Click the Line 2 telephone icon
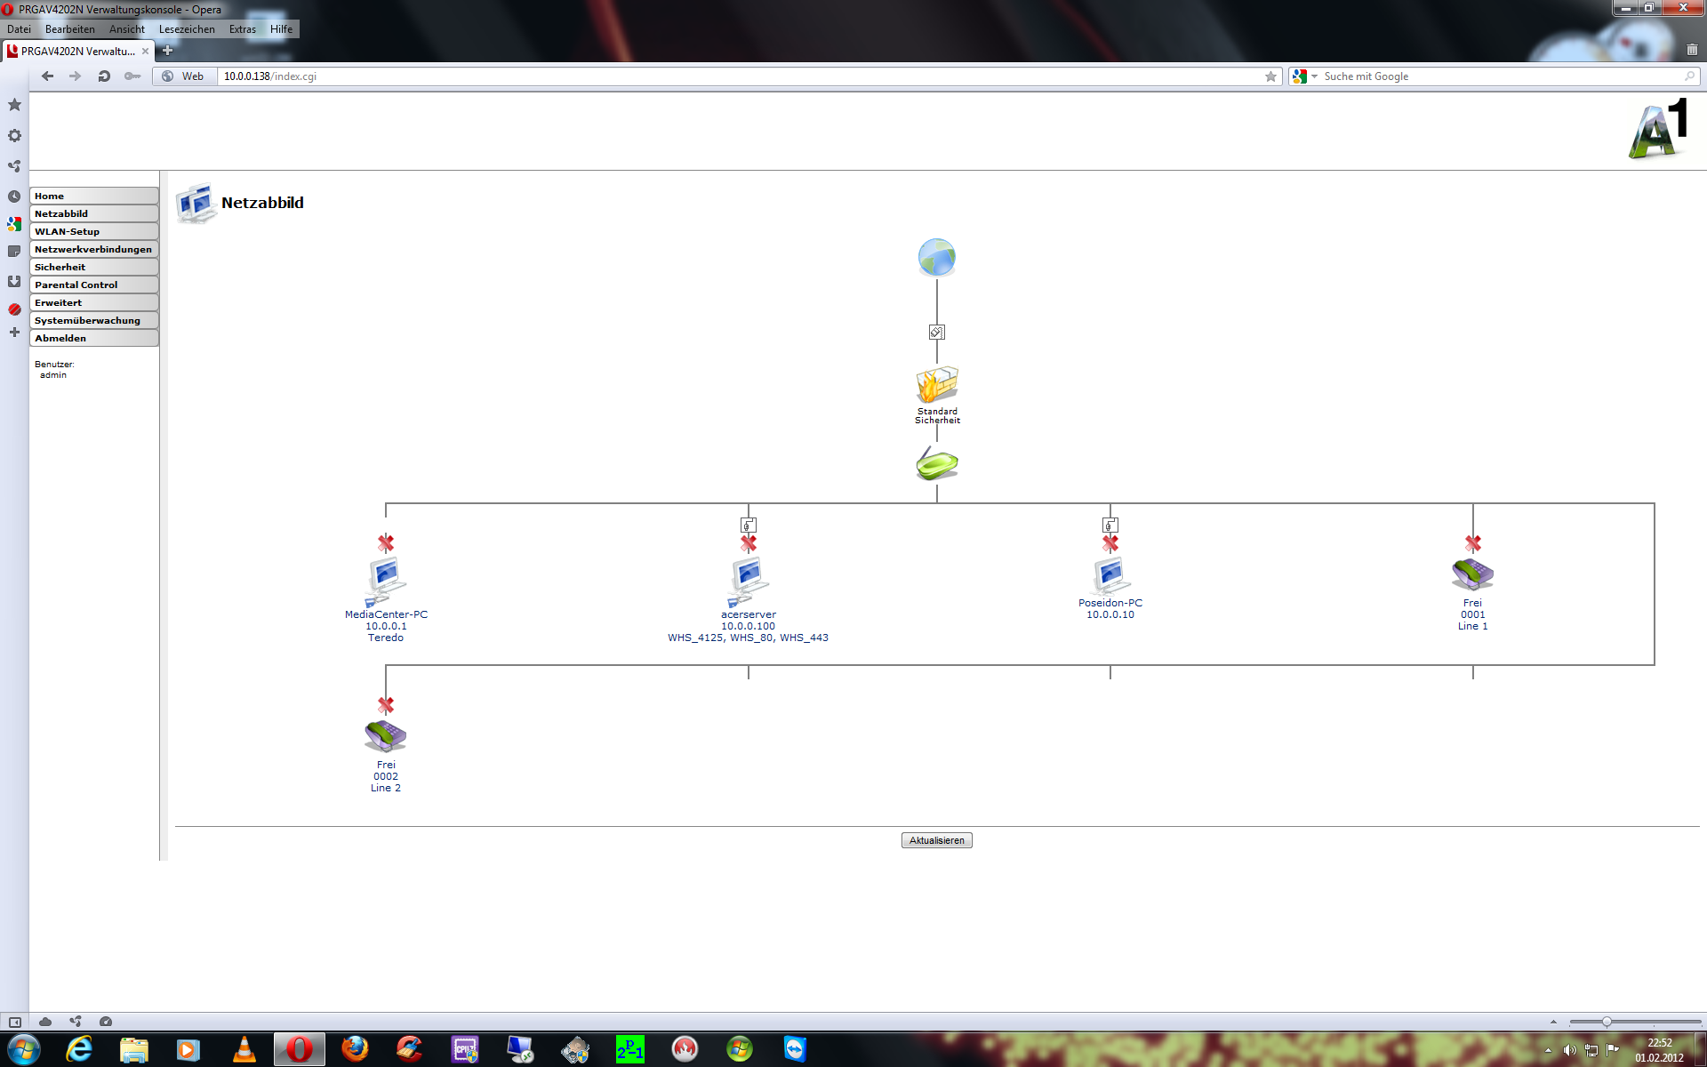Screen dimensions: 1707x1067 [x=385, y=736]
